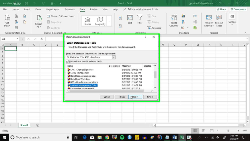Click Tell me what you want to do
Viewport: 250px width, 141px height.
click(x=143, y=9)
